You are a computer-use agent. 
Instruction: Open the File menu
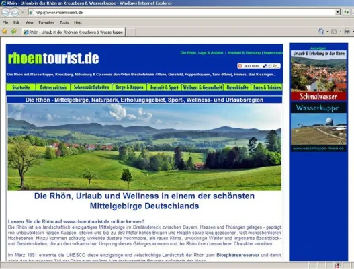pos(5,22)
